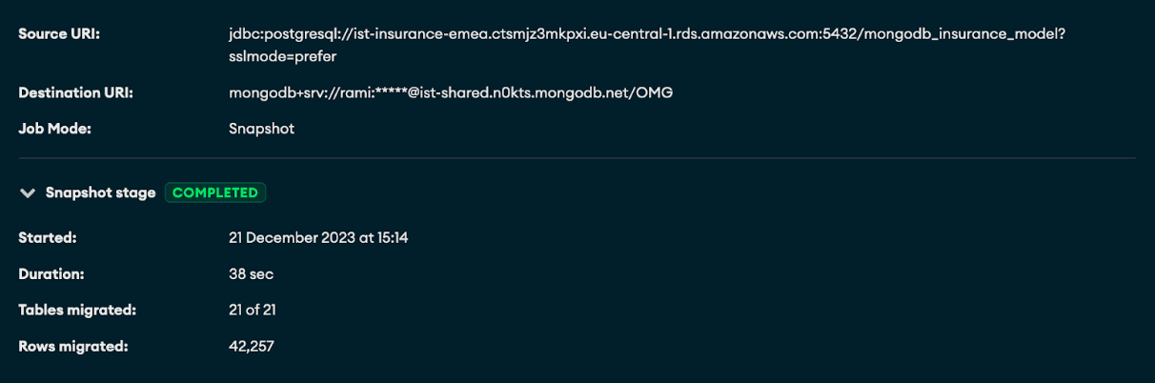Click the Snapshot job mode value
The image size is (1155, 383).
pos(261,129)
